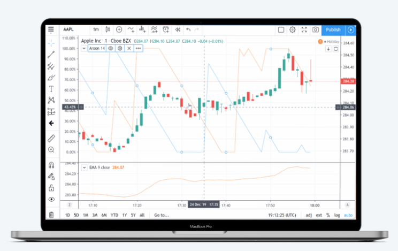398x251 pixels.
Task: Click the trash remove drawings icon
Action: (x=51, y=215)
